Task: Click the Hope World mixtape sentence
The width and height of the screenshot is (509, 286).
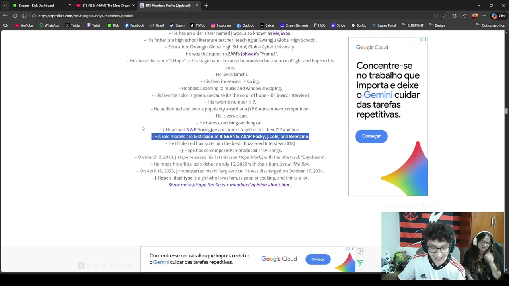Action: tap(230, 157)
